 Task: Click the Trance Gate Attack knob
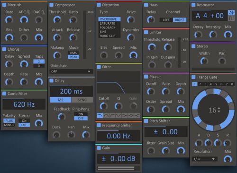[199, 143]
